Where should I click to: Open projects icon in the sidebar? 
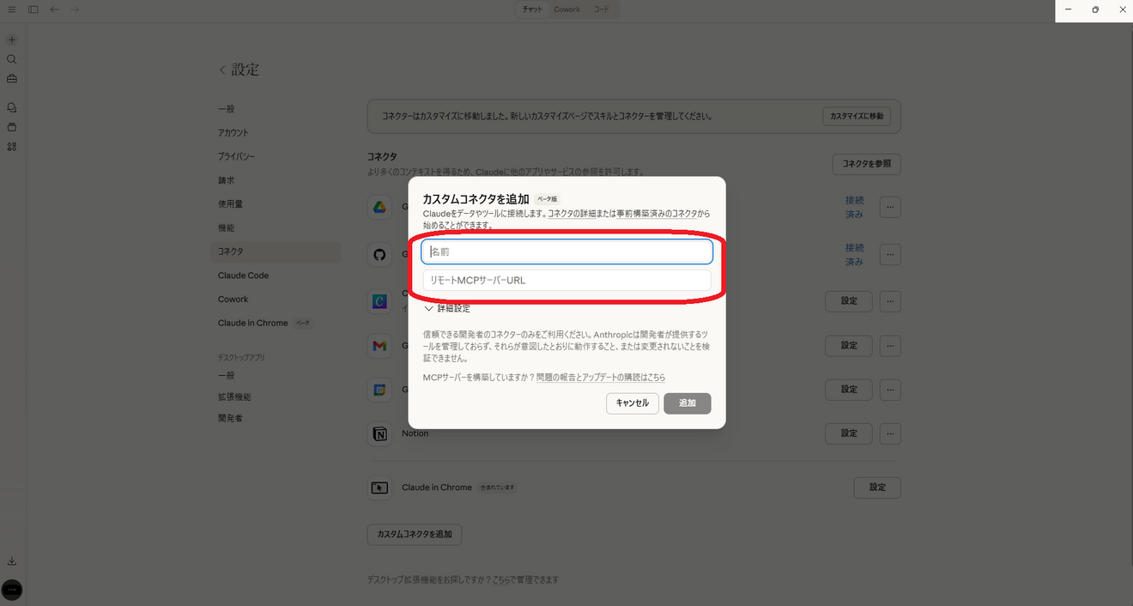[x=12, y=127]
